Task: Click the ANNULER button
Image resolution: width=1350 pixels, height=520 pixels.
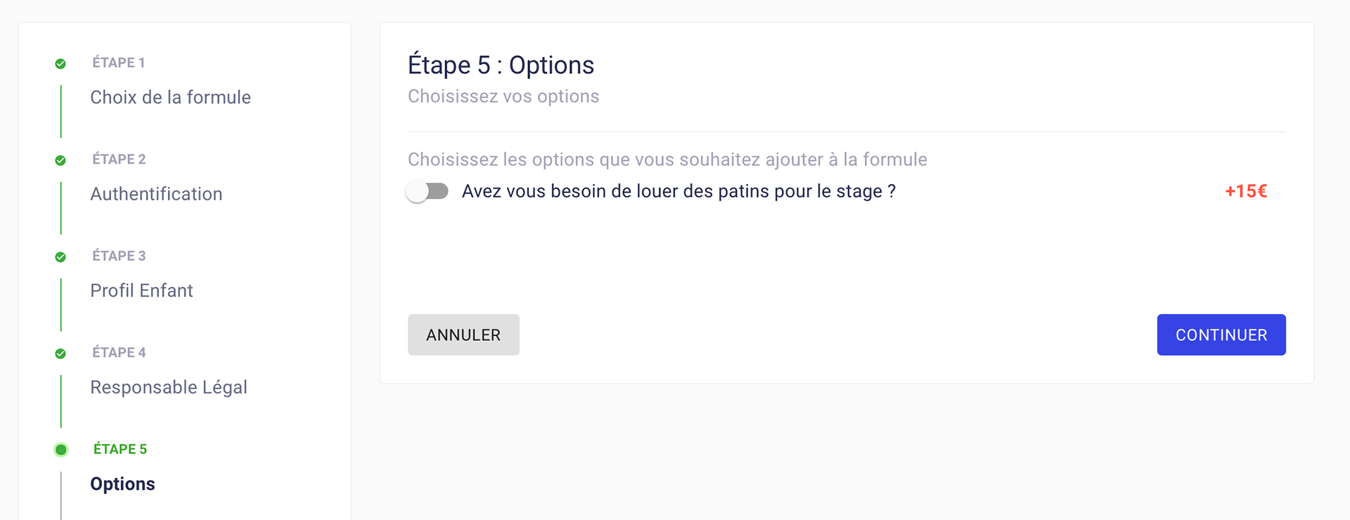Action: (x=463, y=334)
